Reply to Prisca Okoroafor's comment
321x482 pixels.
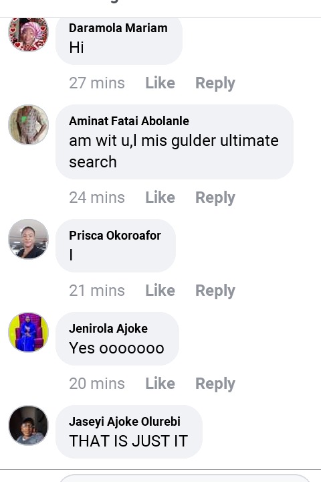(215, 291)
